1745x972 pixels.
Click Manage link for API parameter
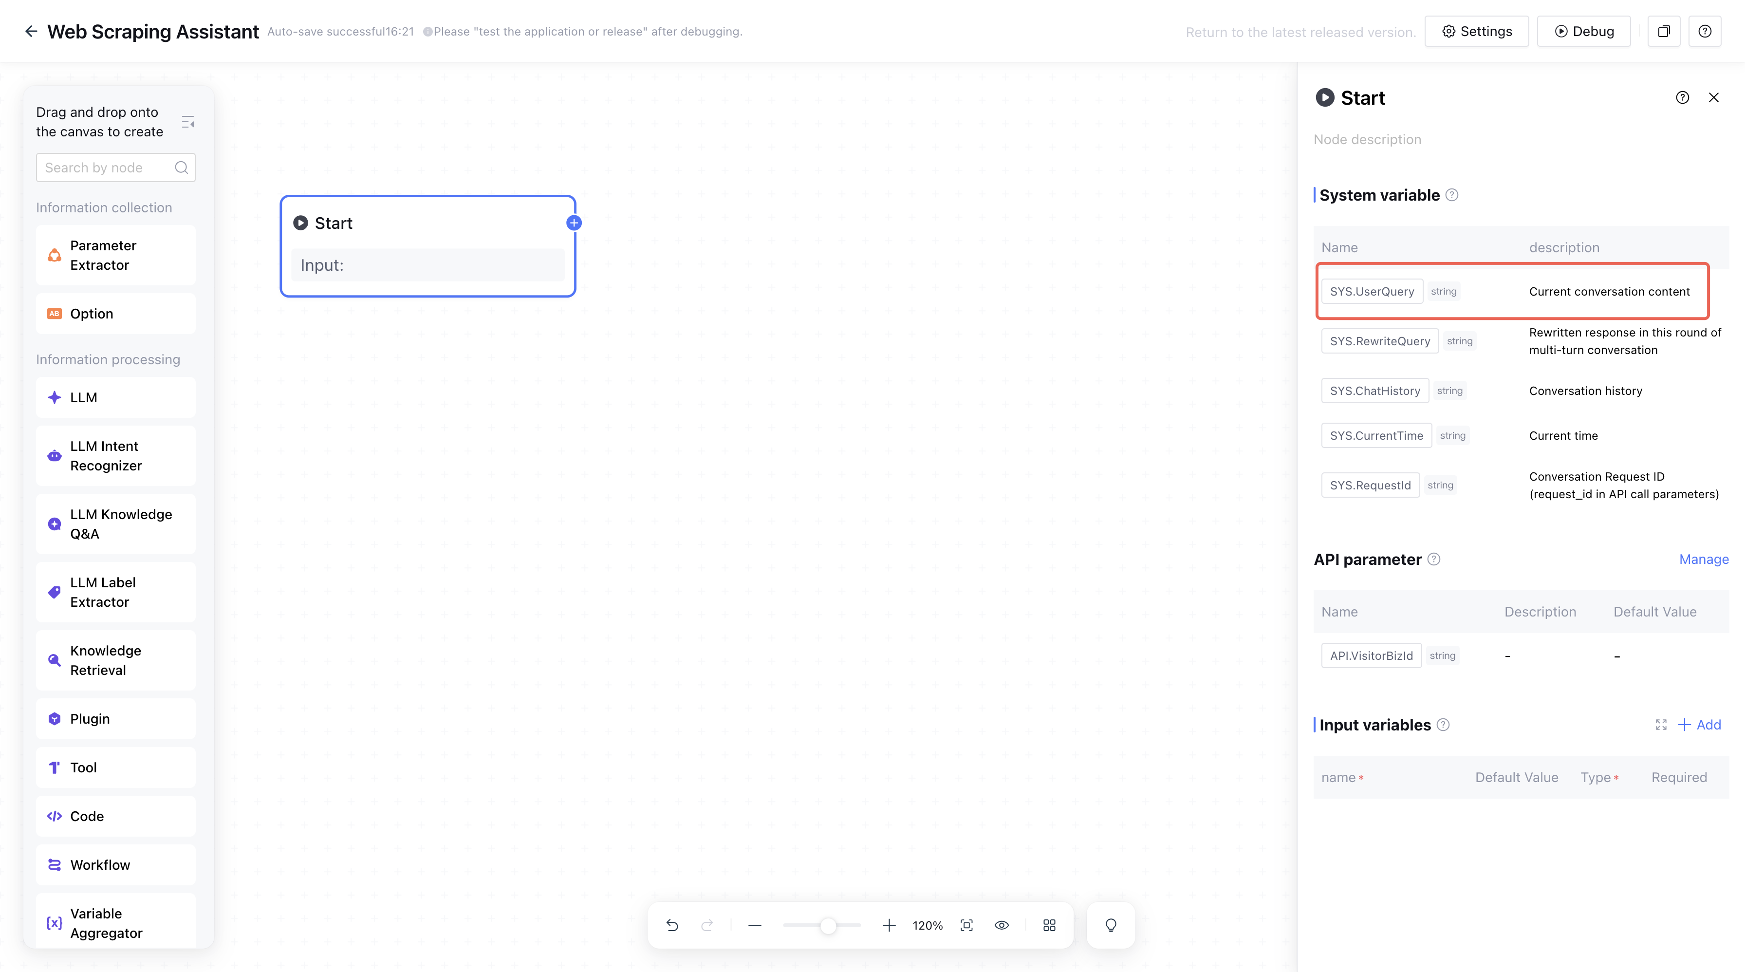tap(1704, 560)
